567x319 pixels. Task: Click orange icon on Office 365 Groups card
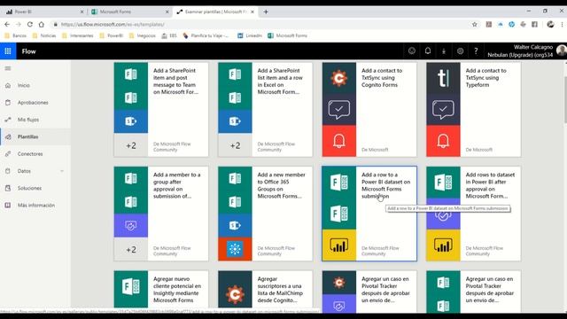(x=235, y=249)
